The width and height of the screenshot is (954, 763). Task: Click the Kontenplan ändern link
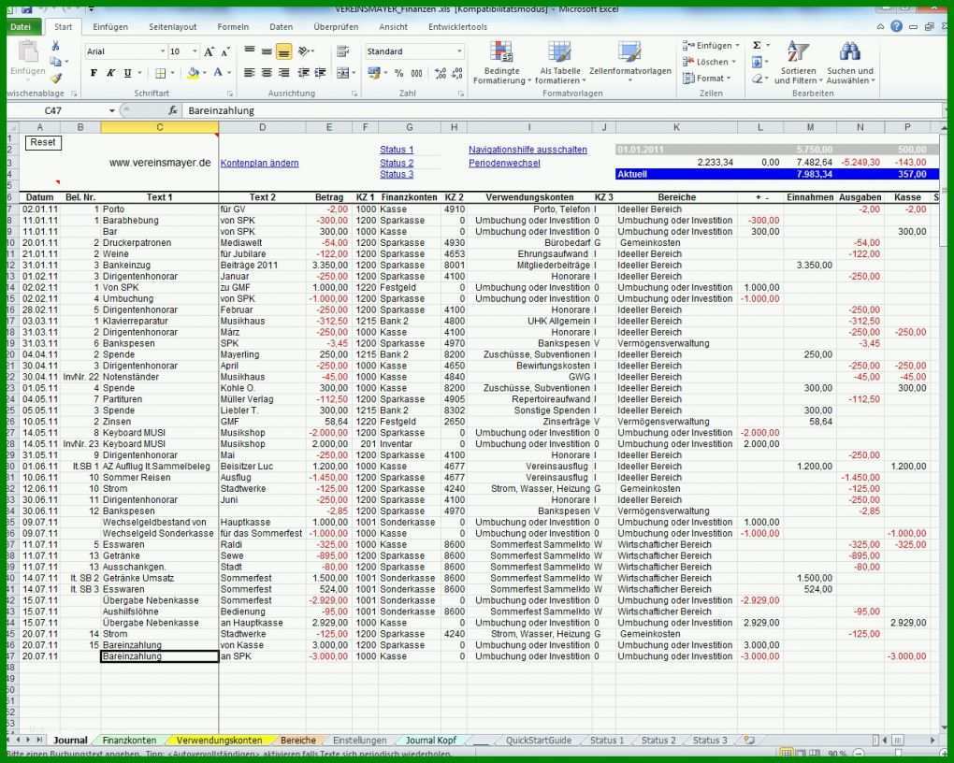pyautogui.click(x=259, y=163)
